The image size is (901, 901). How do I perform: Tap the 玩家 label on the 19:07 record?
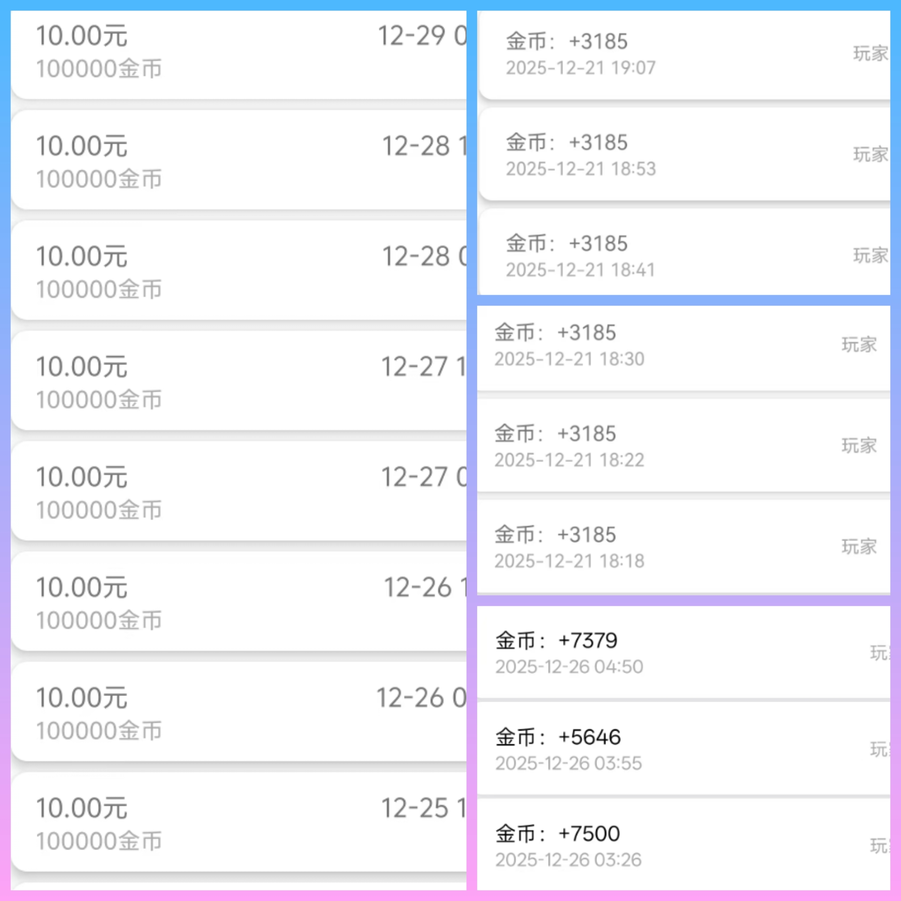pos(870,53)
